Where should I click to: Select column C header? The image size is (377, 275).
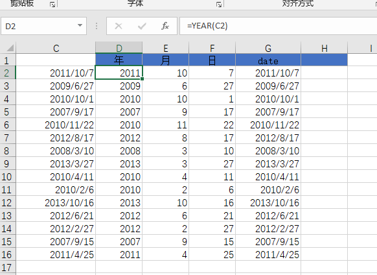[56, 48]
